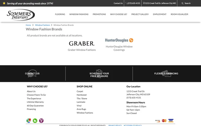Click the Sun Closed hours text

(132, 113)
